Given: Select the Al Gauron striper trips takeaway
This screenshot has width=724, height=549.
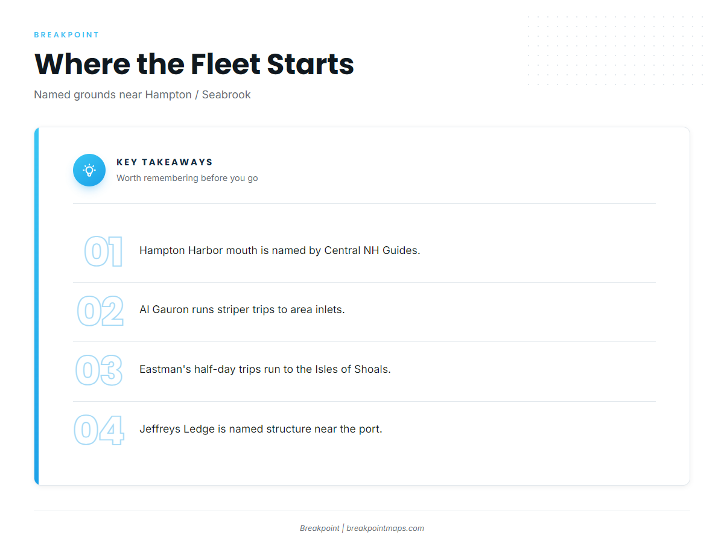Looking at the screenshot, I should [242, 309].
